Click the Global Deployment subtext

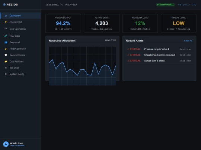coord(102,29)
